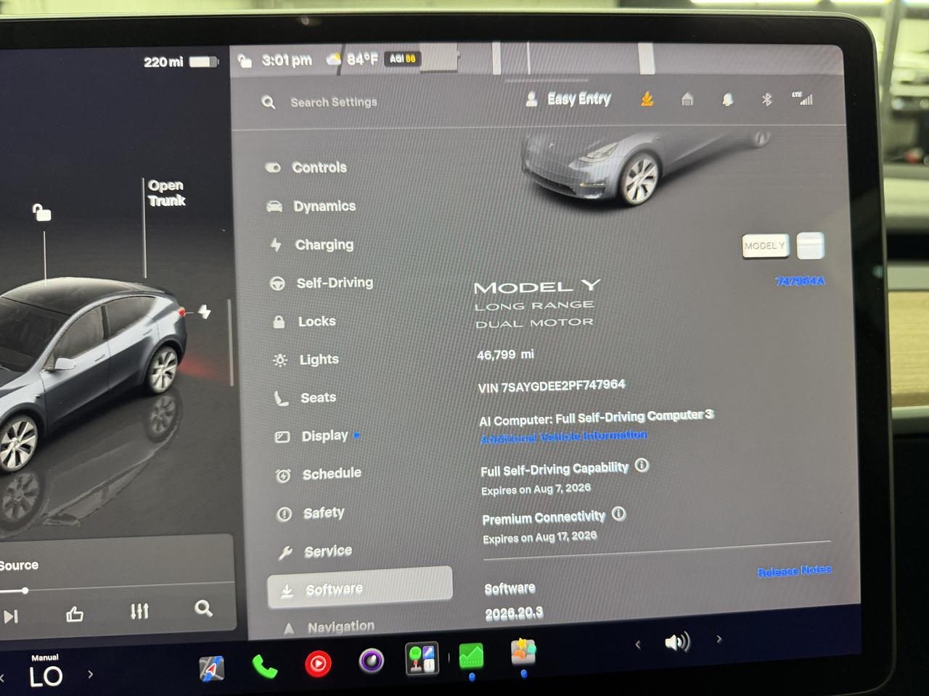
Task: Open Bluetooth settings icon
Action: pos(766,99)
